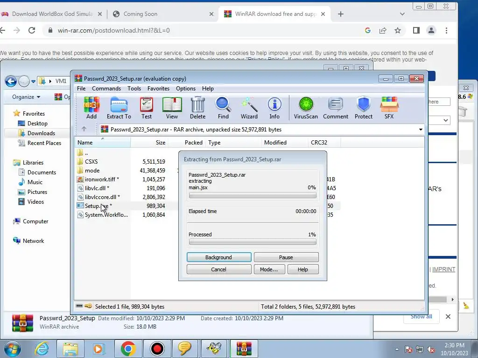Click the file extraction progress bar

coord(253,195)
